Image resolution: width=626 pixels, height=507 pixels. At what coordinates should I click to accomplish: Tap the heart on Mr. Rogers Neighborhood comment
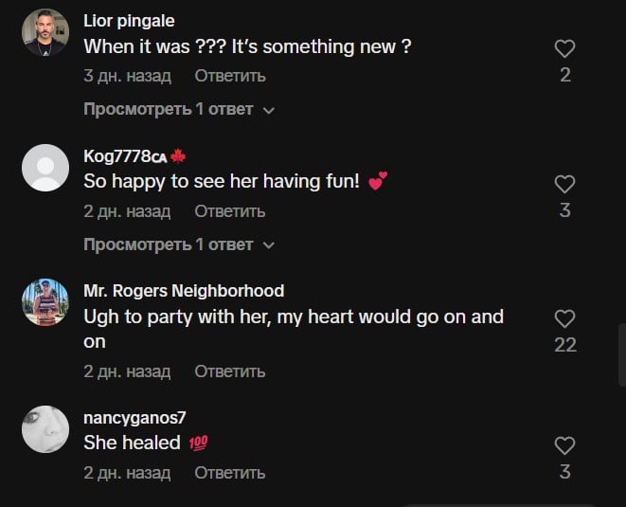564,318
